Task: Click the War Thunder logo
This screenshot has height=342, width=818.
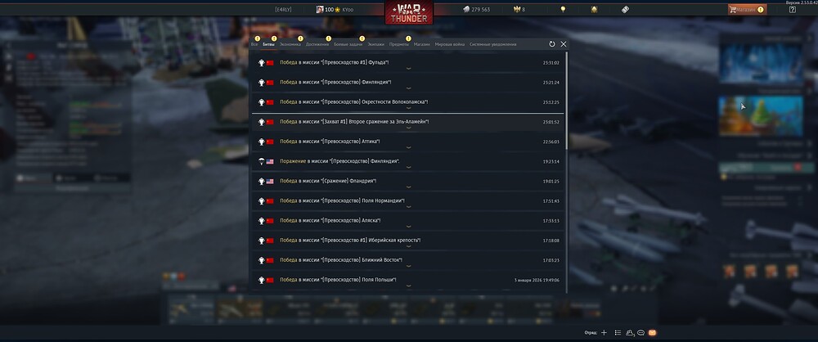Action: tap(409, 12)
